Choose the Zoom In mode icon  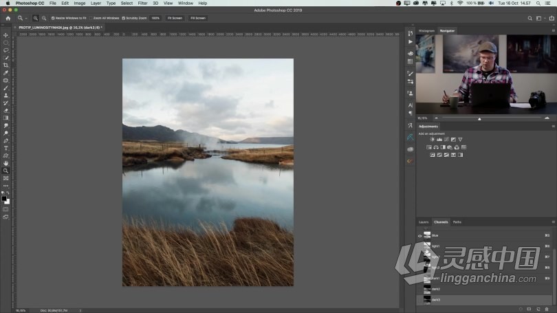[36, 18]
